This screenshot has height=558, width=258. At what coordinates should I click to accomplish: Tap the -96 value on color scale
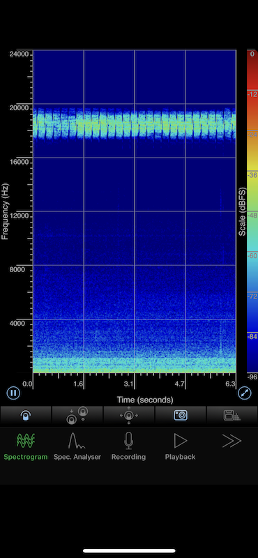252,377
